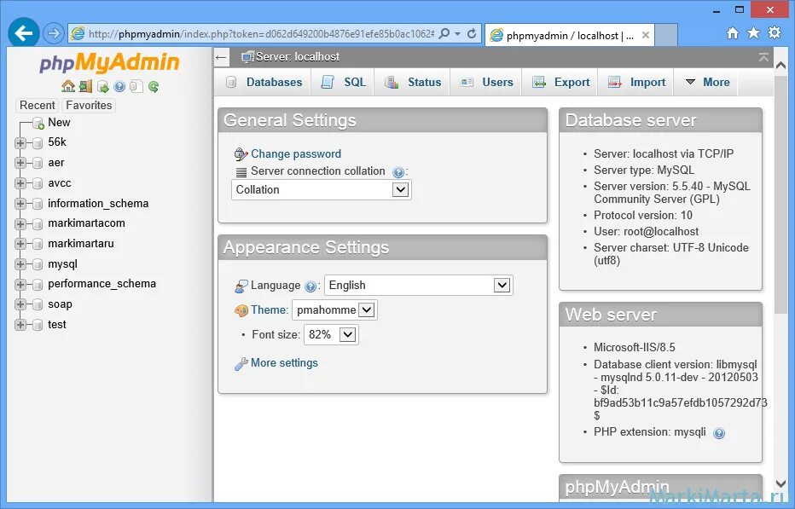Click the page scrollbar down arrow

(x=780, y=484)
